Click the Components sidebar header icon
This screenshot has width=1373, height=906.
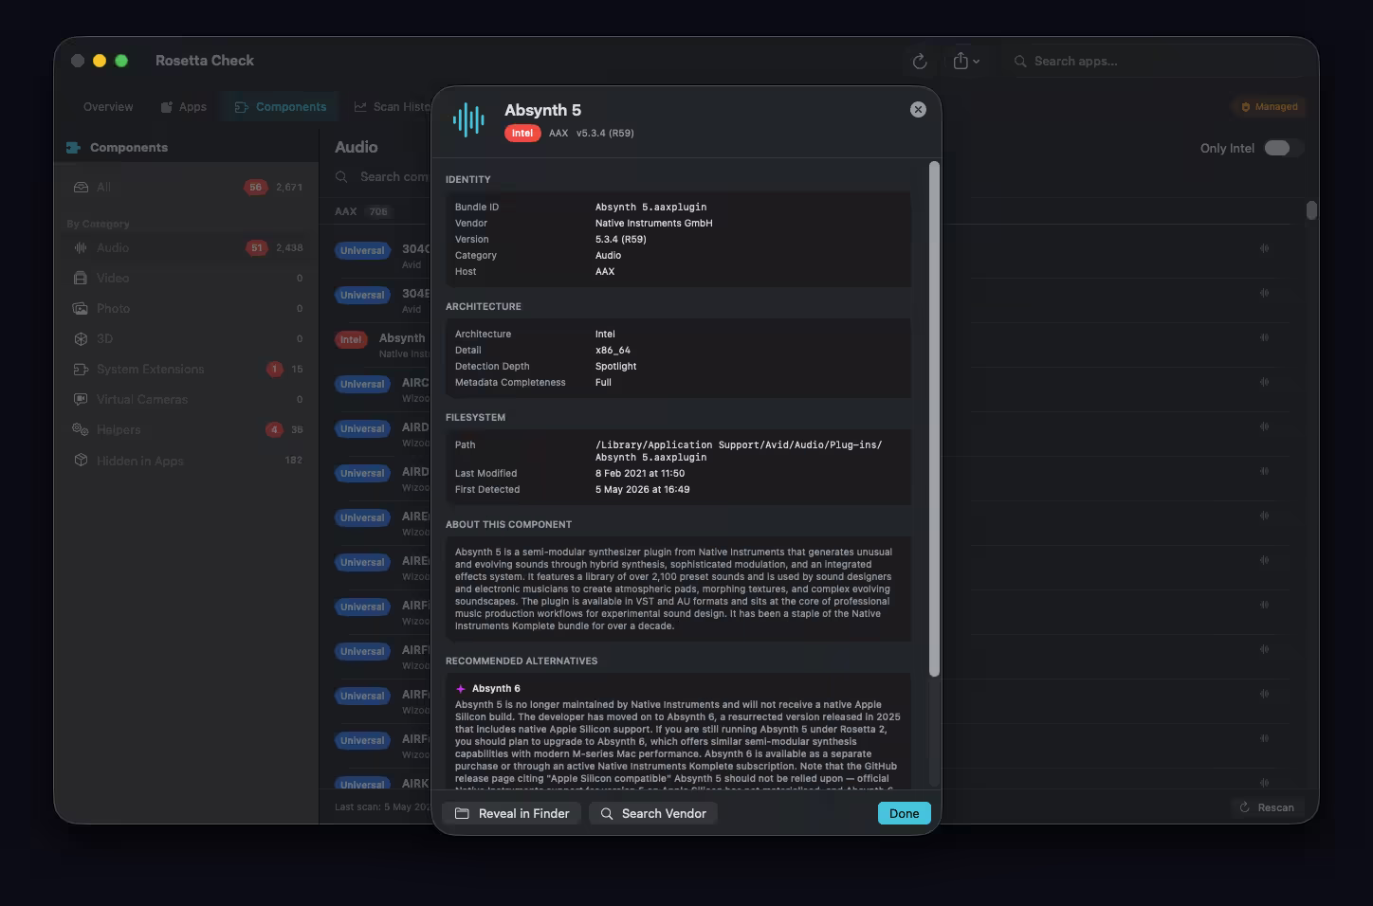point(73,148)
